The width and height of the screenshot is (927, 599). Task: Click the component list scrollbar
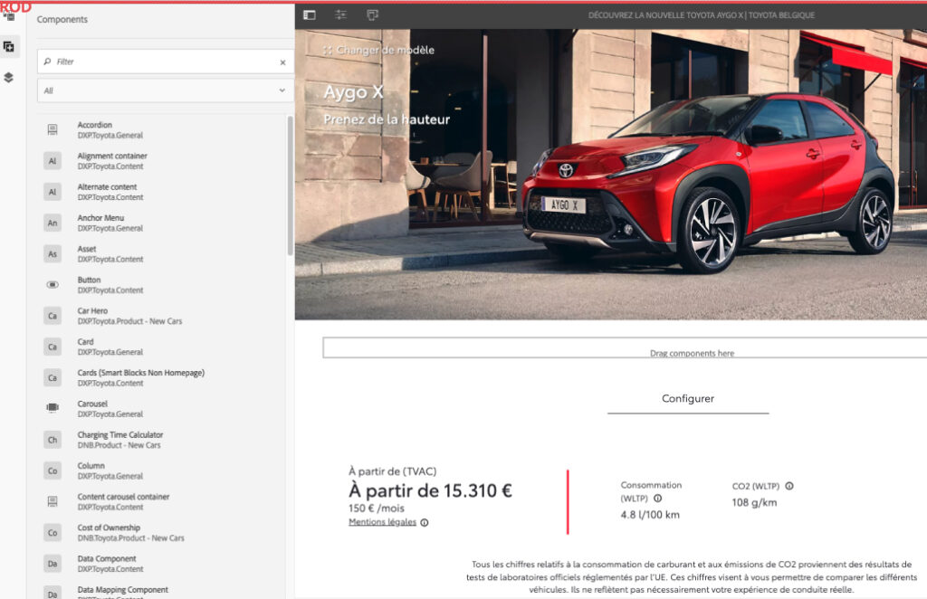[290, 186]
